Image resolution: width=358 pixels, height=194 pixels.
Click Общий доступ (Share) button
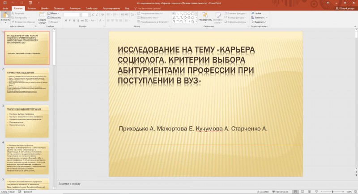point(345,8)
